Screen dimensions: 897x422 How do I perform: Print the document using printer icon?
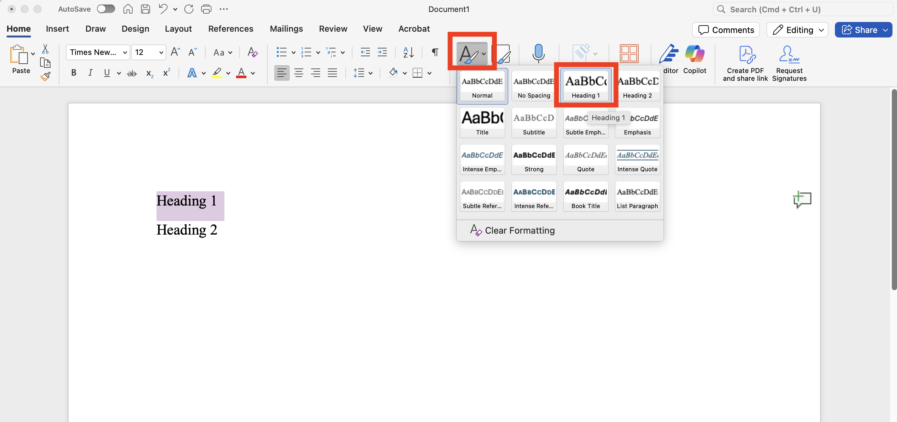(206, 9)
